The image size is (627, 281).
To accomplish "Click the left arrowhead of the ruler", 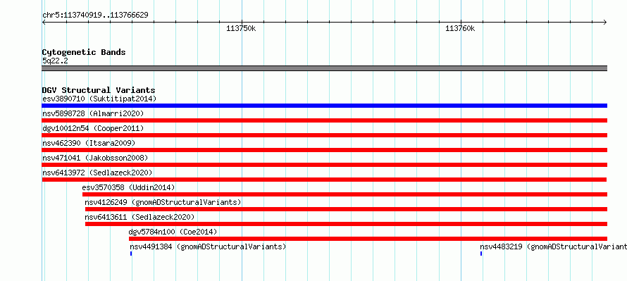I will coord(44,23).
